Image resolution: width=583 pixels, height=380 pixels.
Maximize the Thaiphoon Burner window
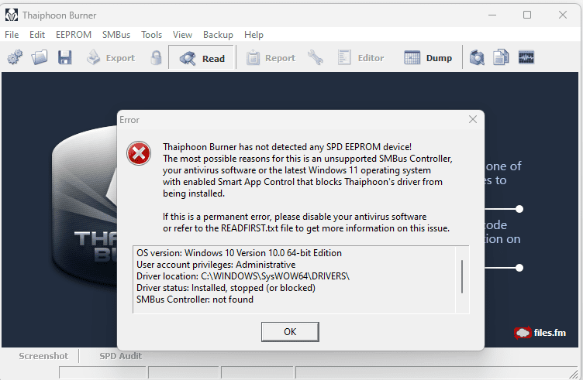coord(527,15)
